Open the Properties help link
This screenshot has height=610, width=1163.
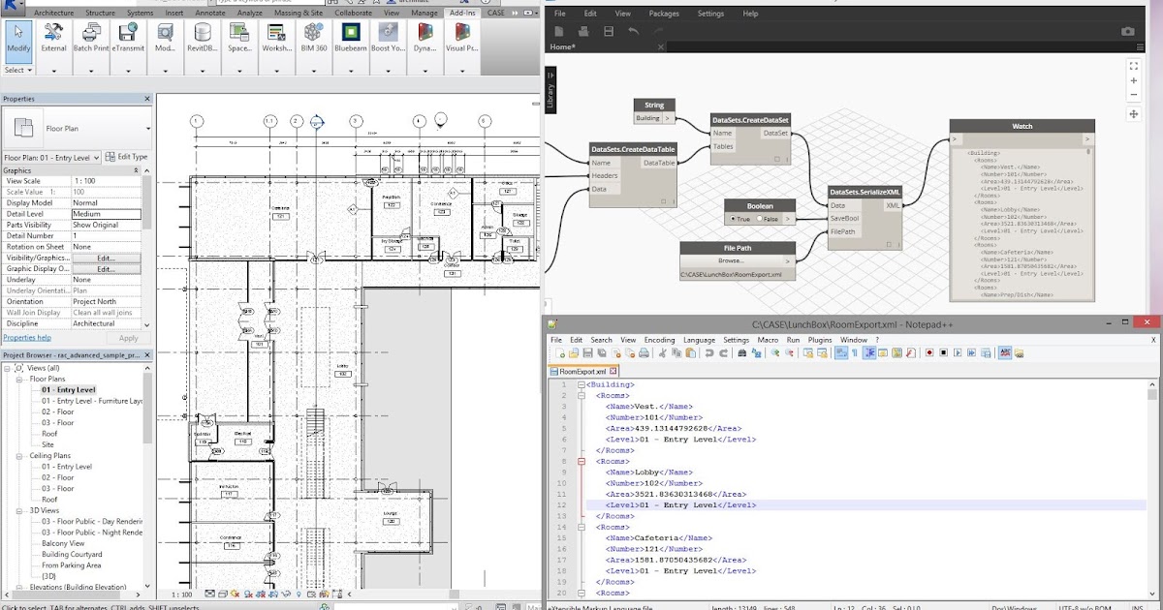tap(27, 338)
